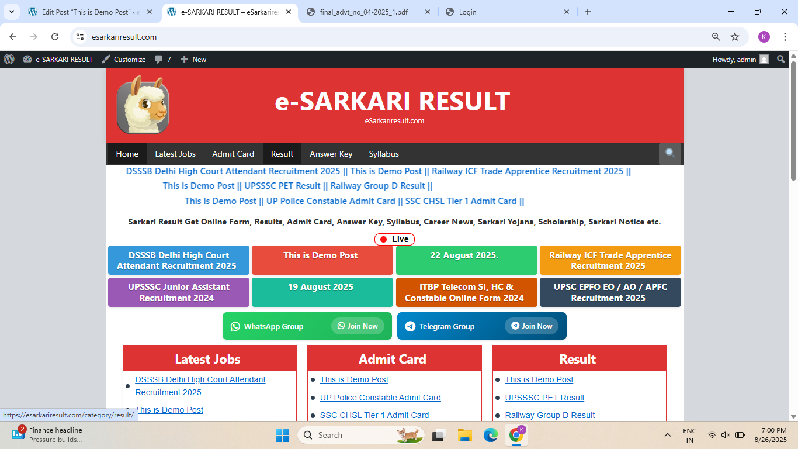View the 7 pending comments
The width and height of the screenshot is (798, 449).
click(163, 59)
